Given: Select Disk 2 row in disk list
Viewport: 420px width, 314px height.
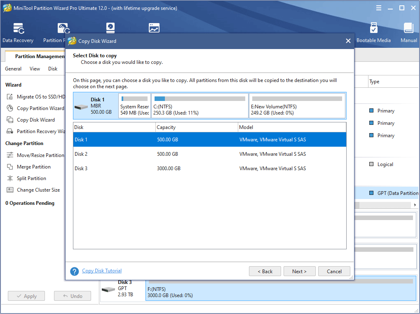Looking at the screenshot, I should (x=210, y=154).
